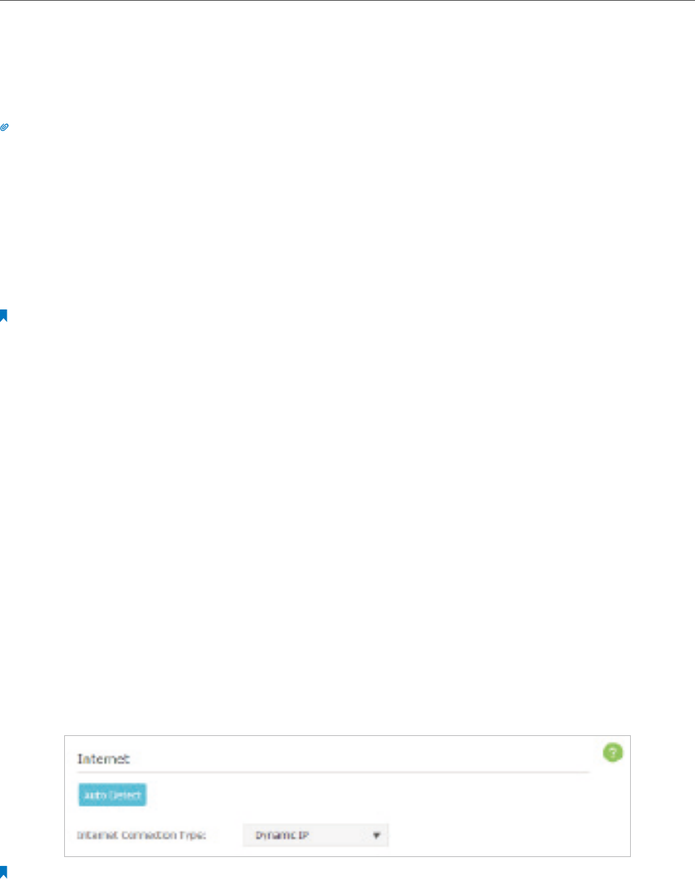Viewport: 695px width, 879px height.
Task: Click the blue paperclip icon
Action: (4, 128)
